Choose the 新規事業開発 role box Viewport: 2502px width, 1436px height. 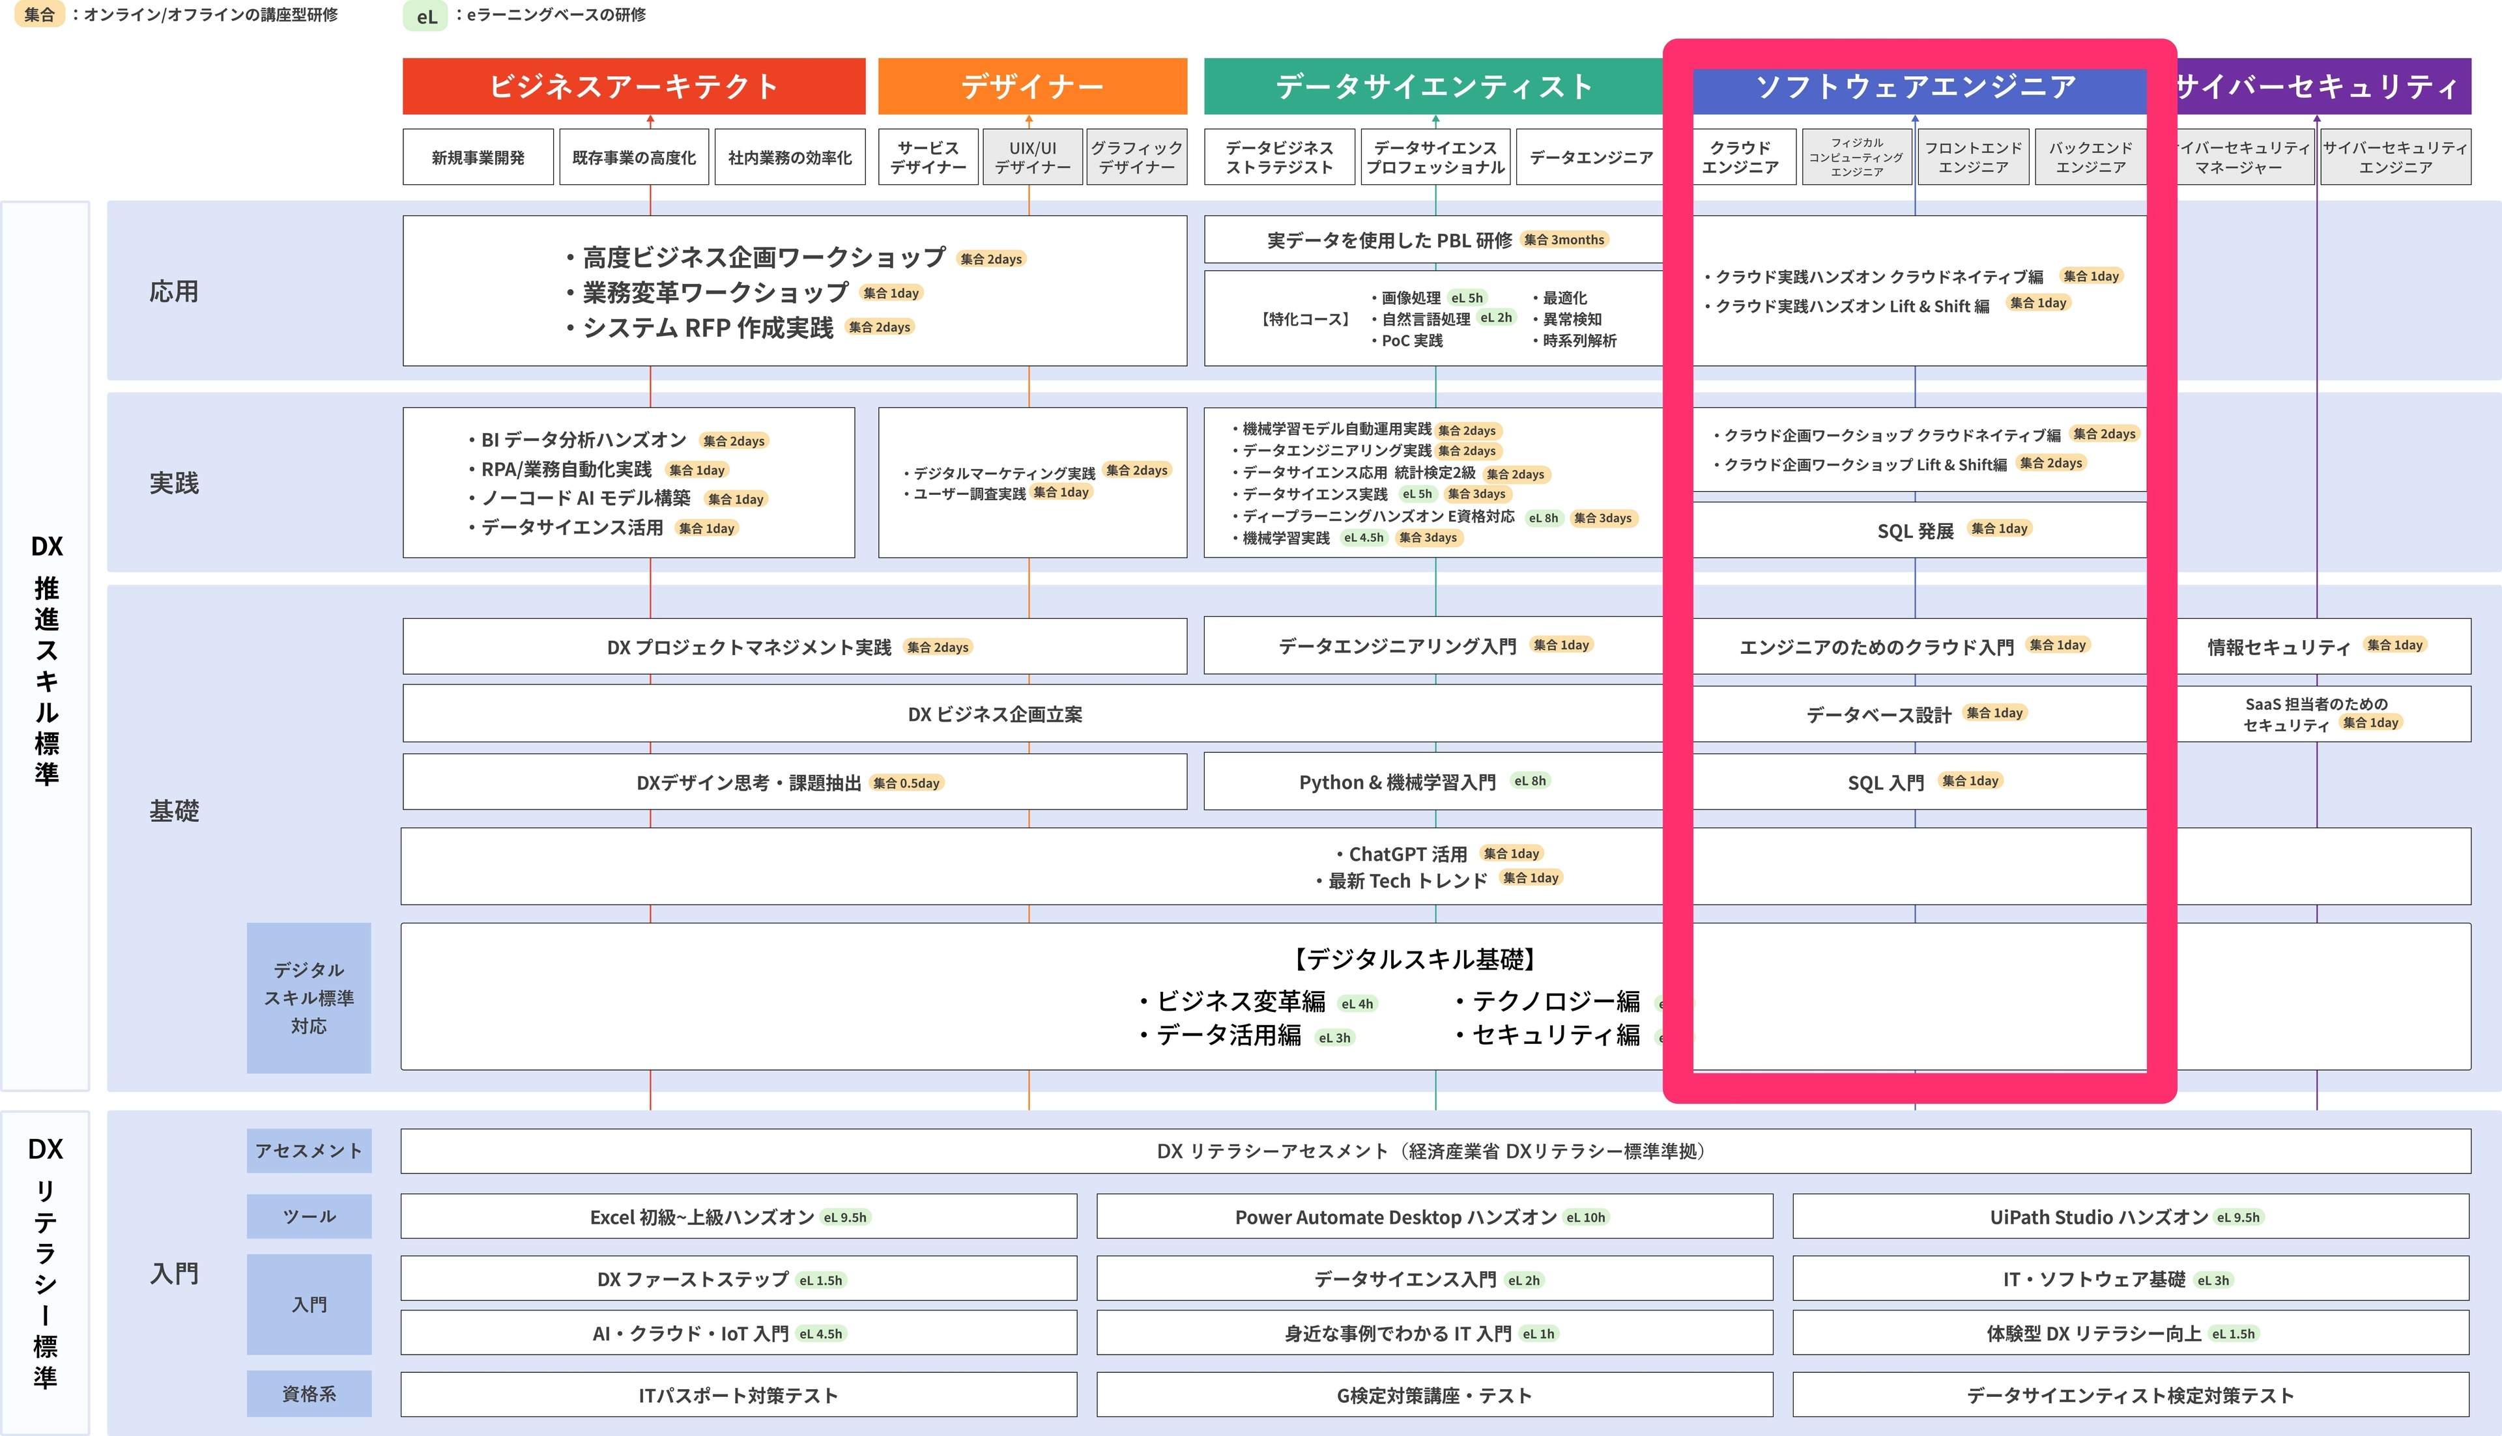[x=478, y=158]
